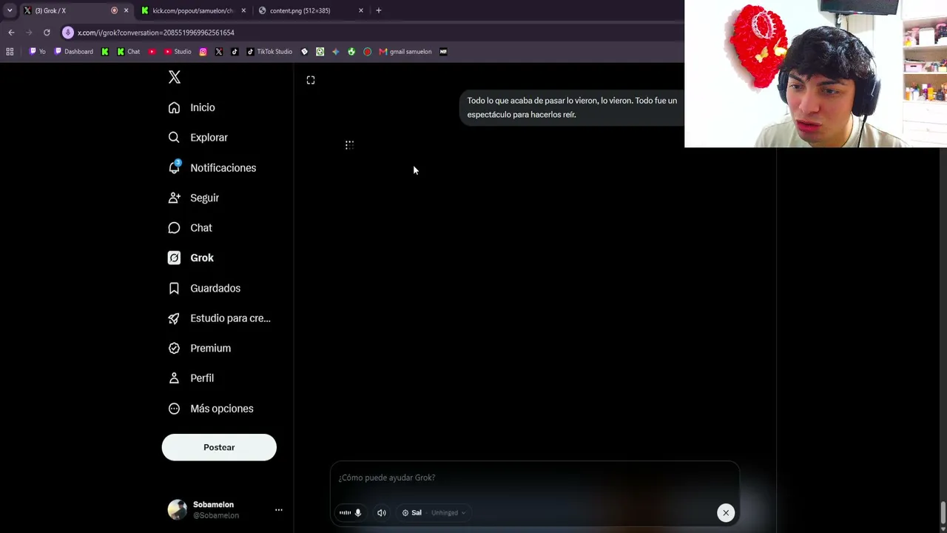Open the Instagram bookmark
The height and width of the screenshot is (533, 947).
tap(203, 52)
